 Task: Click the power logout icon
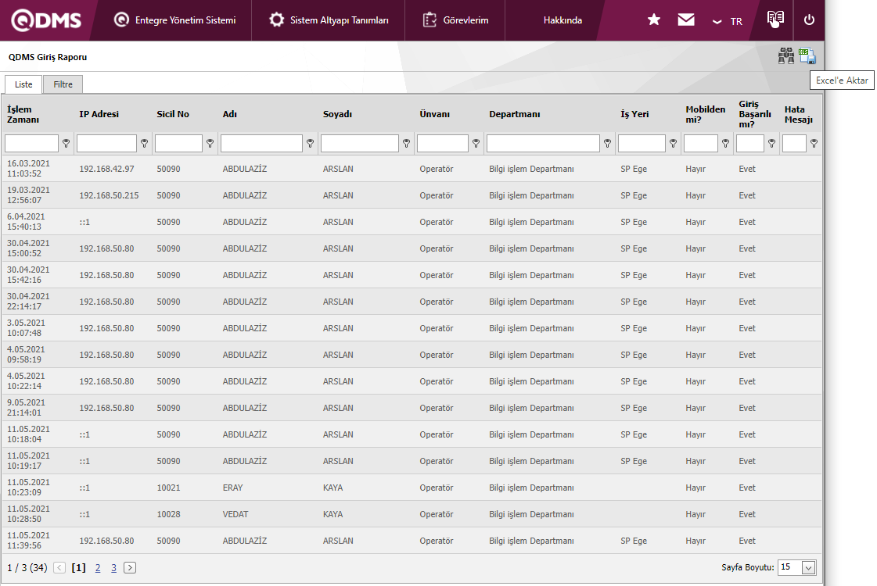809,20
